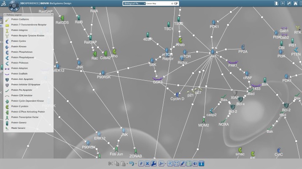
Task: Open the wrench settings tool
Action: point(154,164)
